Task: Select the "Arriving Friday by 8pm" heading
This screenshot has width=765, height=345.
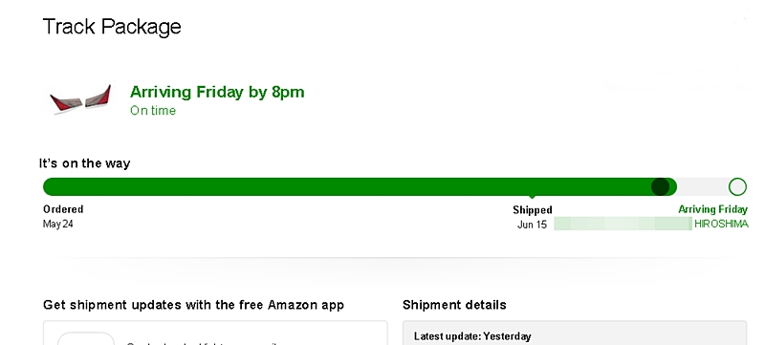Action: point(217,92)
